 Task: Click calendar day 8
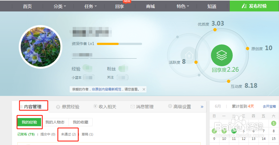pos(273,131)
